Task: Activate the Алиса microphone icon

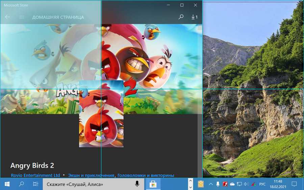Action: pyautogui.click(x=137, y=184)
